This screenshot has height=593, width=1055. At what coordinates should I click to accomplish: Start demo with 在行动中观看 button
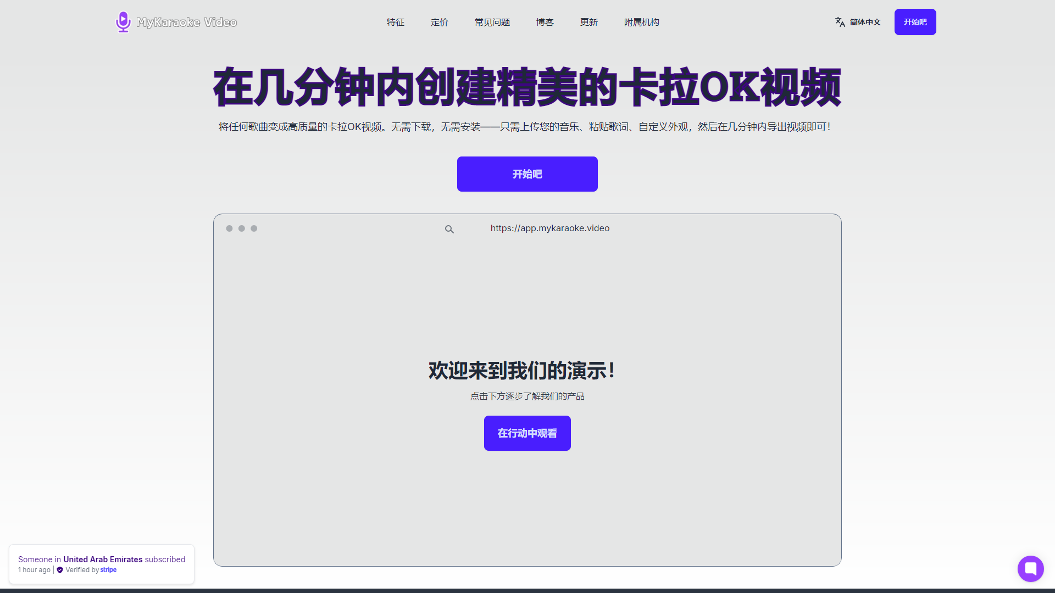point(527,433)
